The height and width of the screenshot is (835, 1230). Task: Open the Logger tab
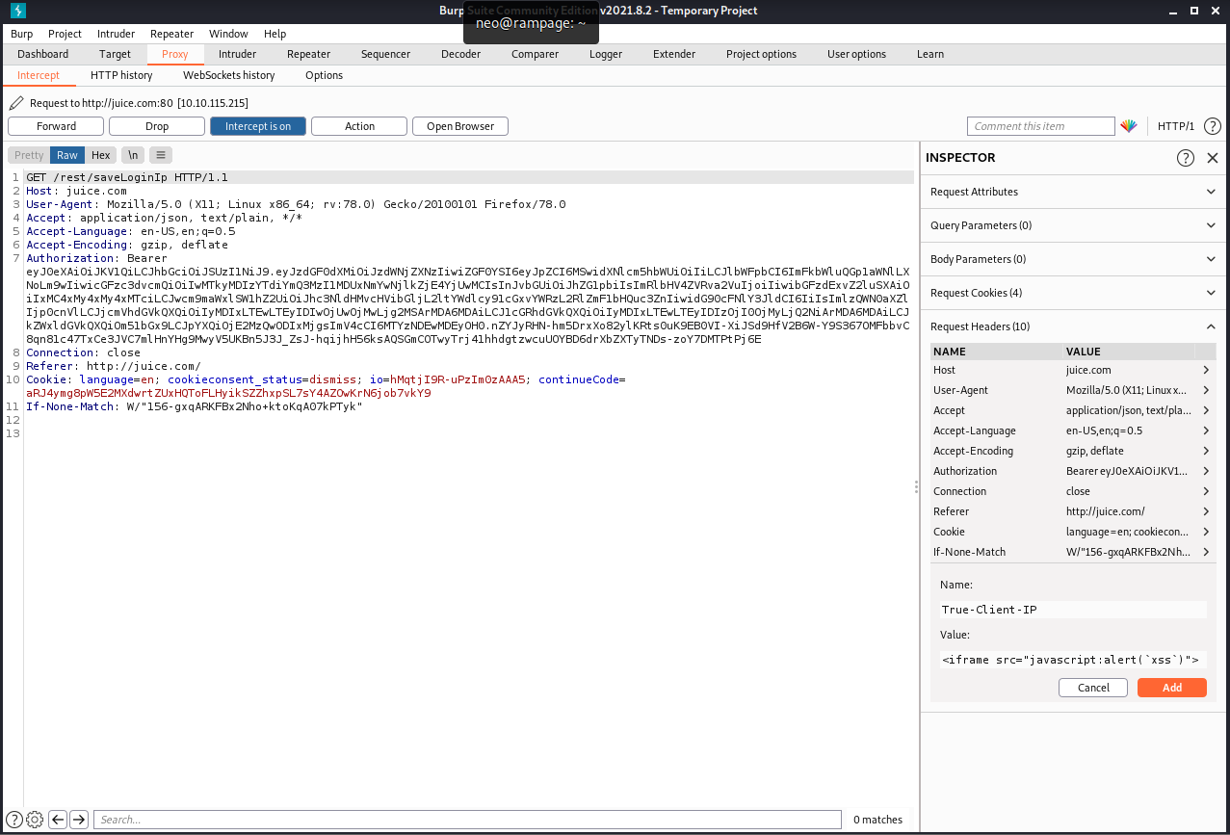click(x=606, y=54)
